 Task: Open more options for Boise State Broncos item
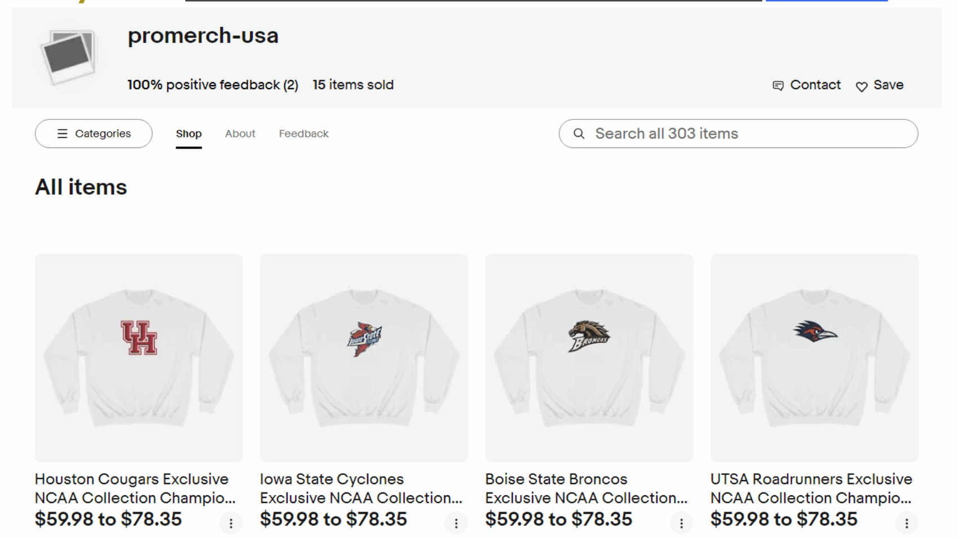pos(681,523)
